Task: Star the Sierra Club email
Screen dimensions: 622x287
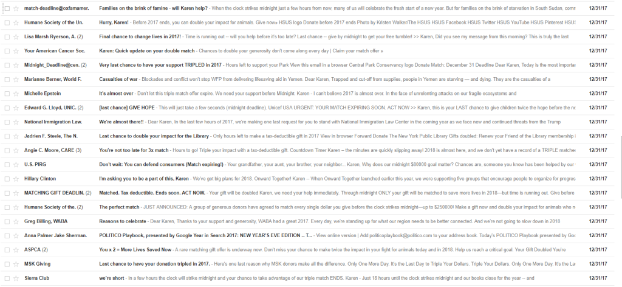Action: point(16,277)
